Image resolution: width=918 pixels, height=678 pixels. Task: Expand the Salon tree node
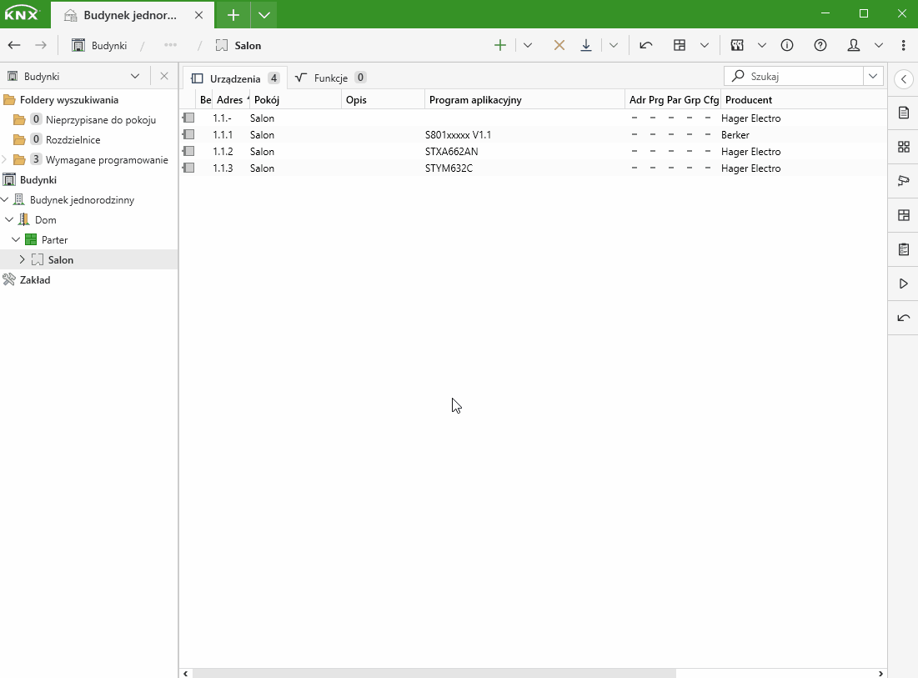[x=23, y=260]
